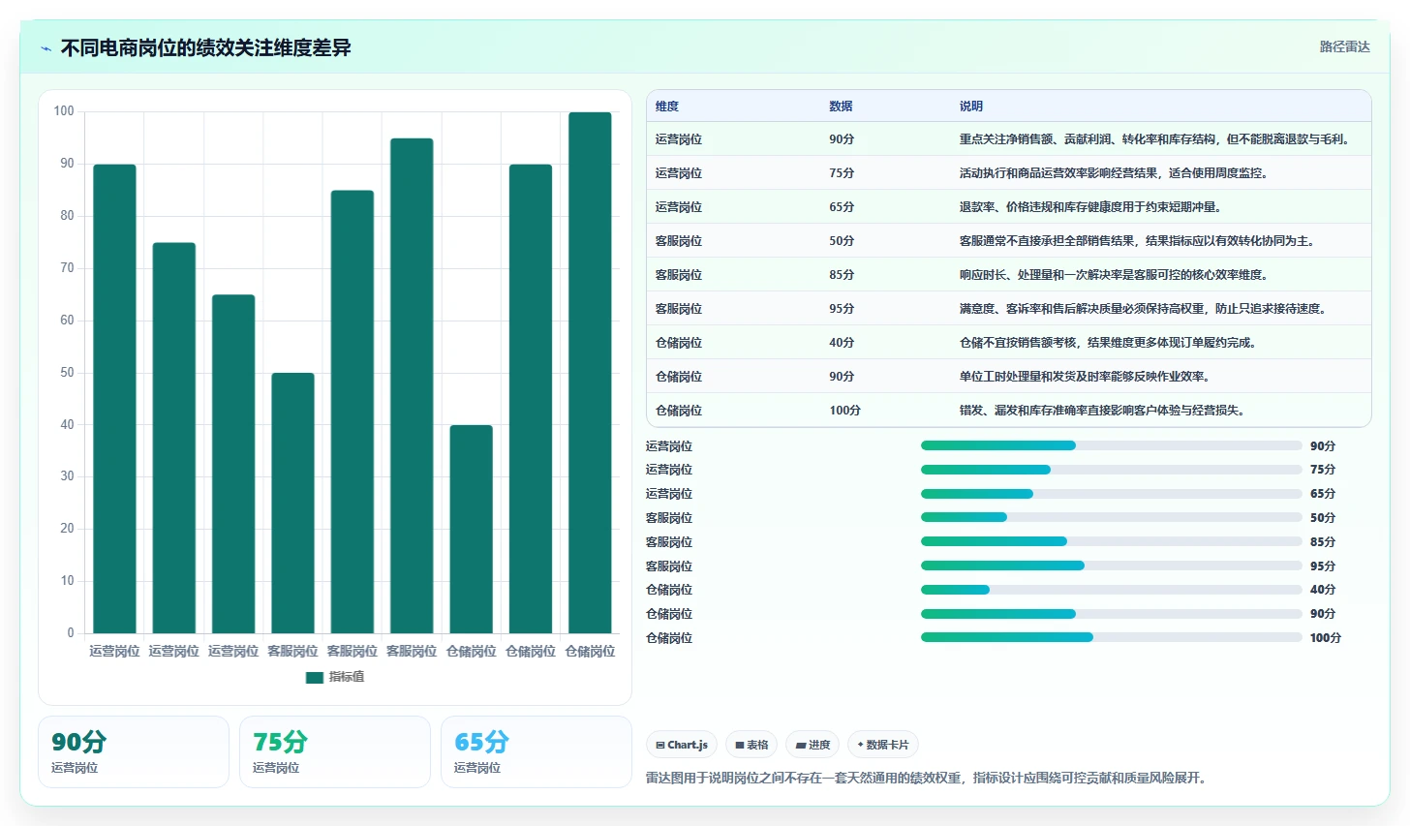Click the 客服岗位 chart bar reaching 85
The image size is (1410, 826).
[x=352, y=412]
